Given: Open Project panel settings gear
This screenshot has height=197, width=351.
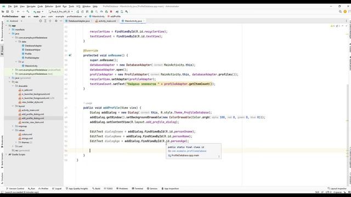Looking at the screenshot, I should [x=56, y=21].
